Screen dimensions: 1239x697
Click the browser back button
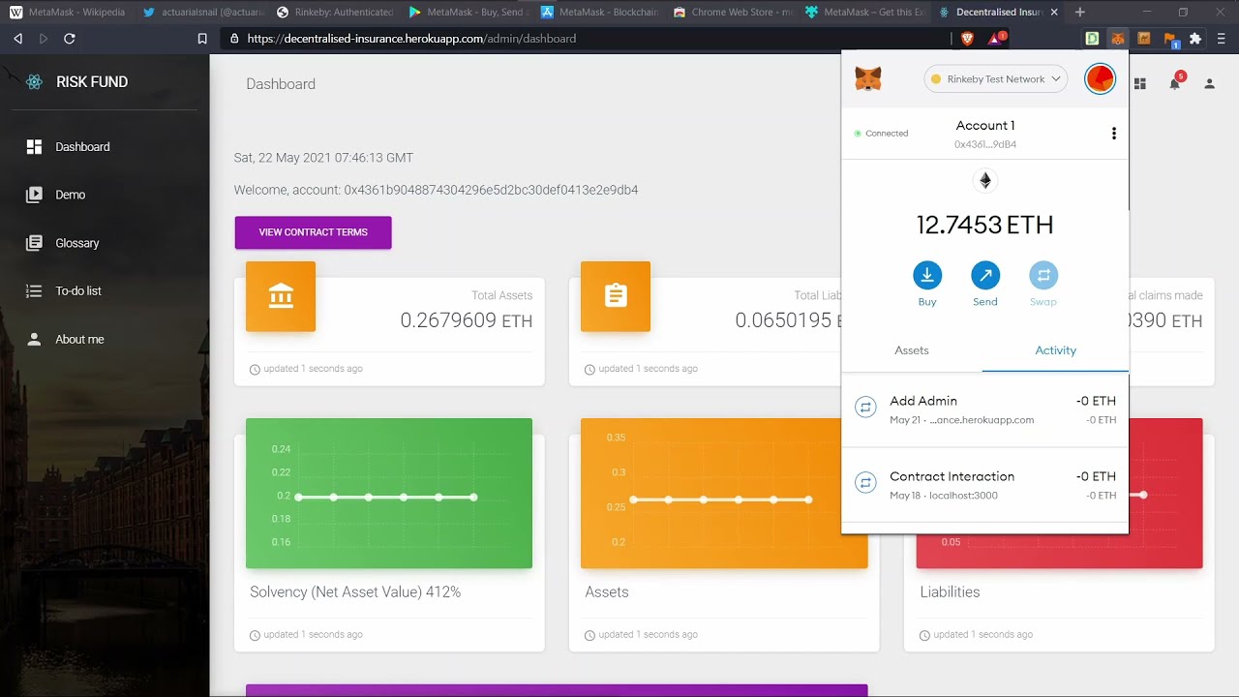point(17,39)
